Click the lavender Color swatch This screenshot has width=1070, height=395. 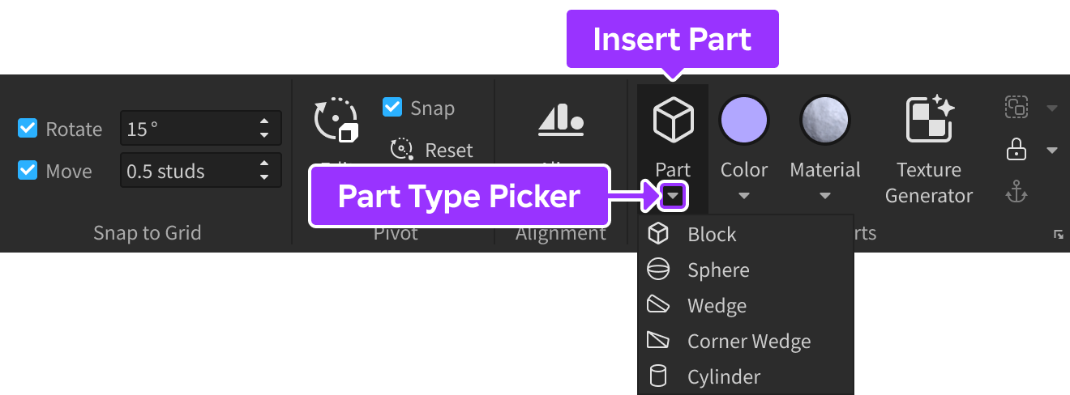pos(744,120)
